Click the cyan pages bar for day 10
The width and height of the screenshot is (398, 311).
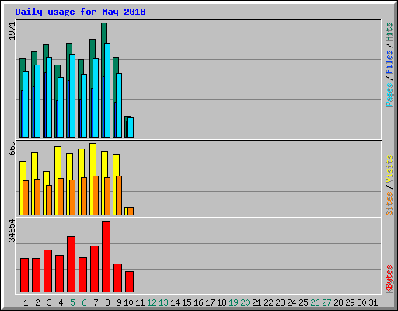(131, 128)
